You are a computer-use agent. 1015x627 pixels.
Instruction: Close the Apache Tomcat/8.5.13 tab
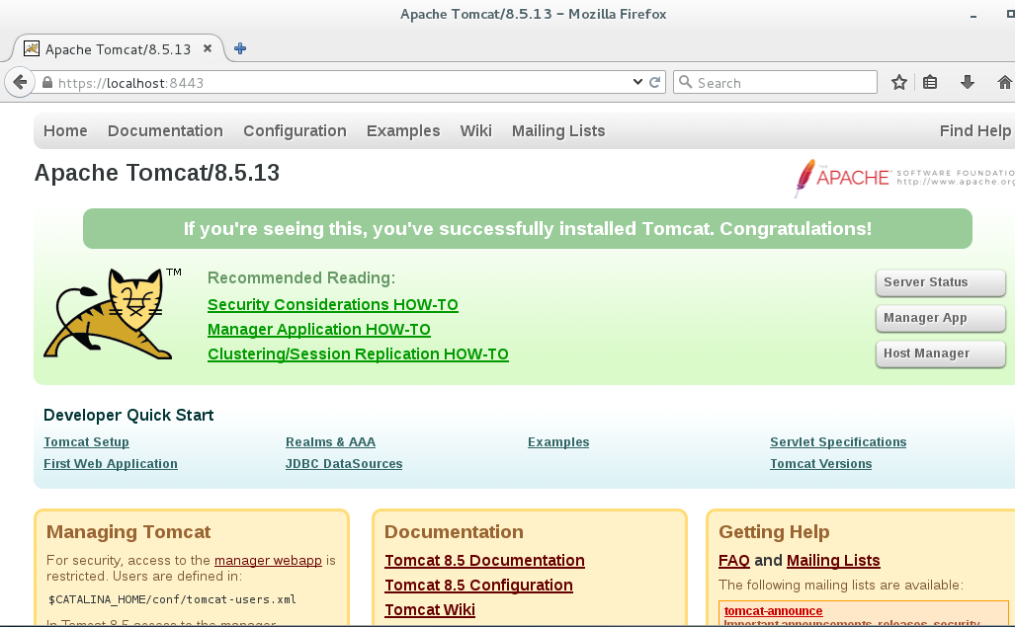[208, 48]
